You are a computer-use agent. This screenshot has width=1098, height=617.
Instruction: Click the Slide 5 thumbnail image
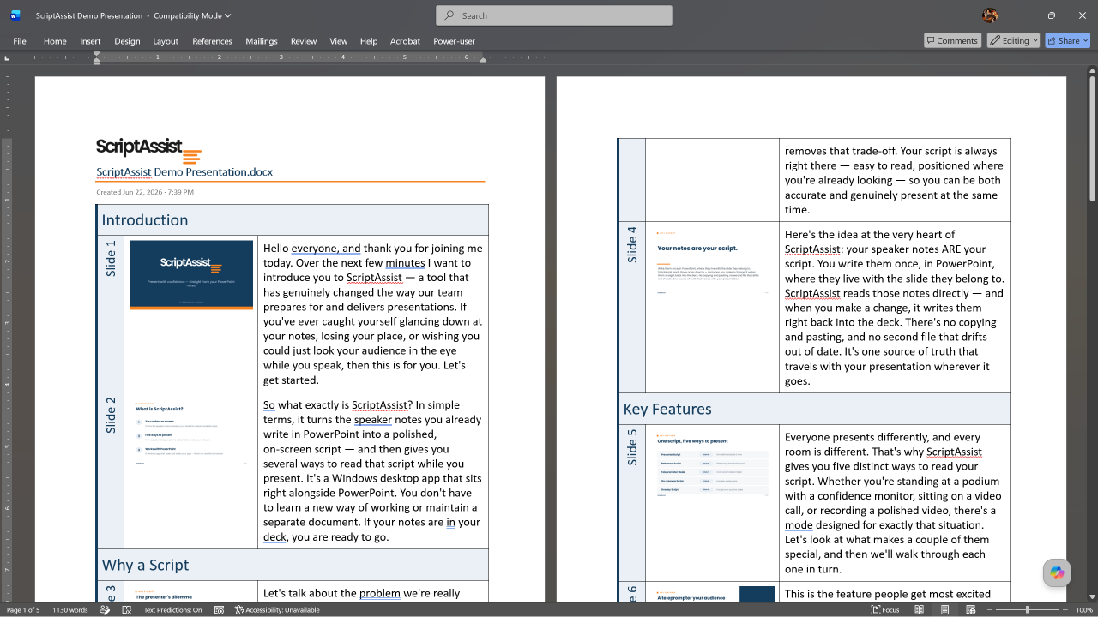tap(713, 465)
